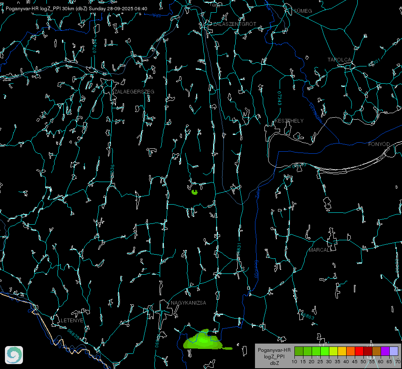
Task: Pick the brown 55–60 dBZ legend swatch
Action: [377, 351]
